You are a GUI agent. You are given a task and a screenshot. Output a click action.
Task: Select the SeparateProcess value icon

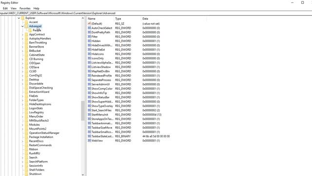coord(89,80)
